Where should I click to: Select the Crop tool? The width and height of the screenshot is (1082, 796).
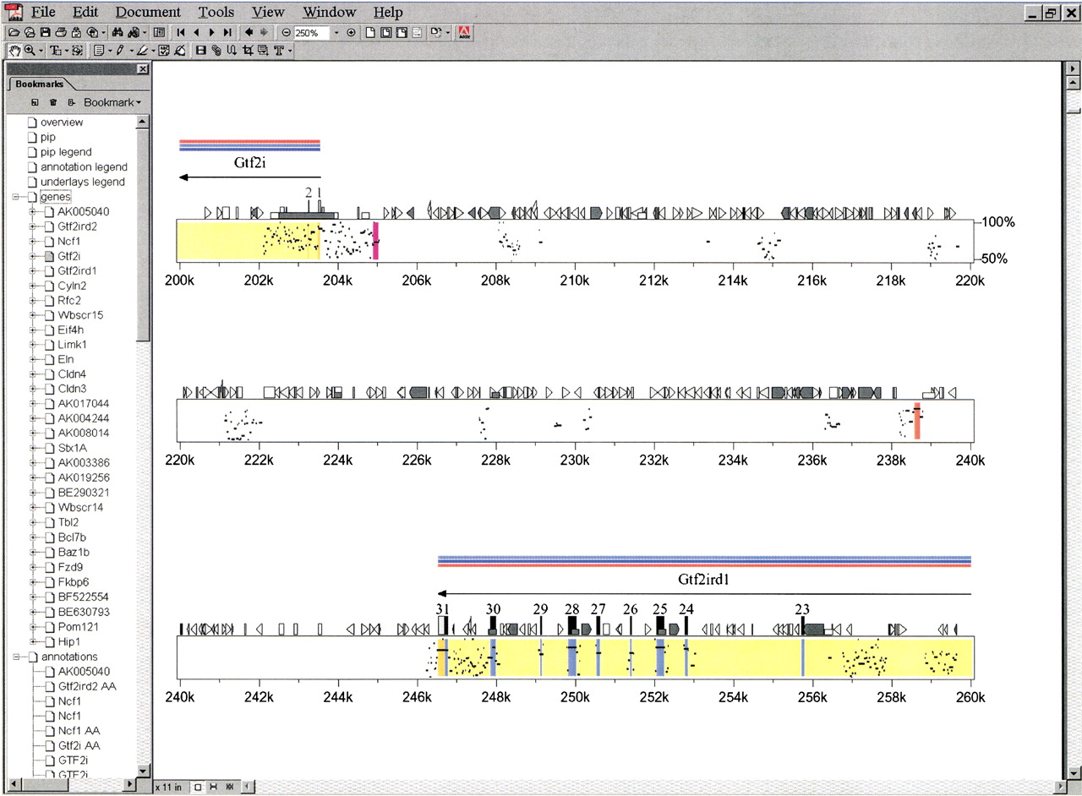pyautogui.click(x=248, y=51)
